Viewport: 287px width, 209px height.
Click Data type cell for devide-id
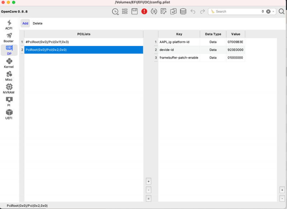coord(213,50)
